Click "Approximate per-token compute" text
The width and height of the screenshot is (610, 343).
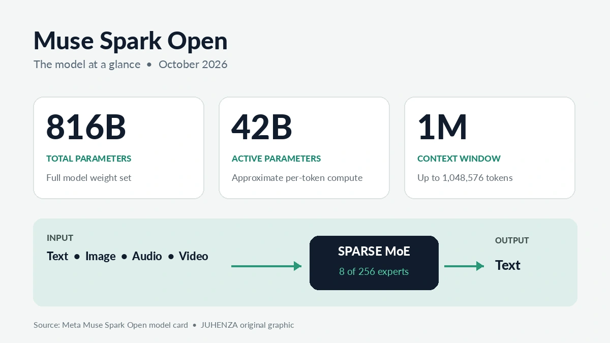tap(297, 178)
